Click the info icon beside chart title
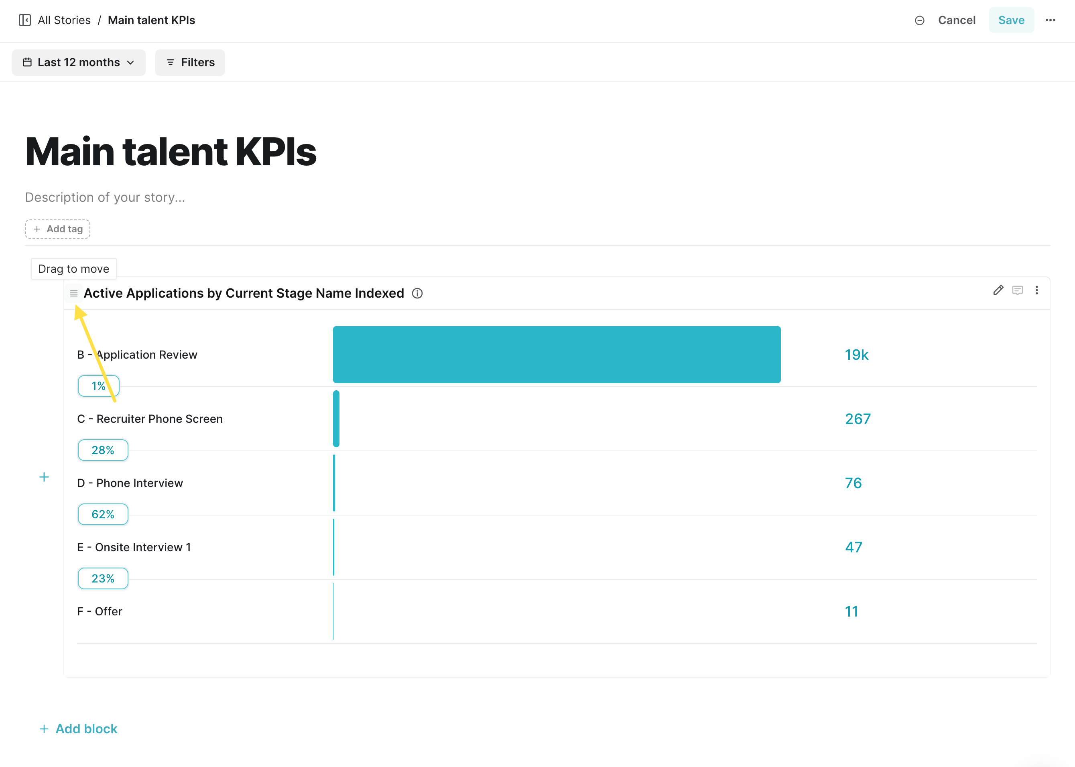The width and height of the screenshot is (1075, 767). pos(417,293)
